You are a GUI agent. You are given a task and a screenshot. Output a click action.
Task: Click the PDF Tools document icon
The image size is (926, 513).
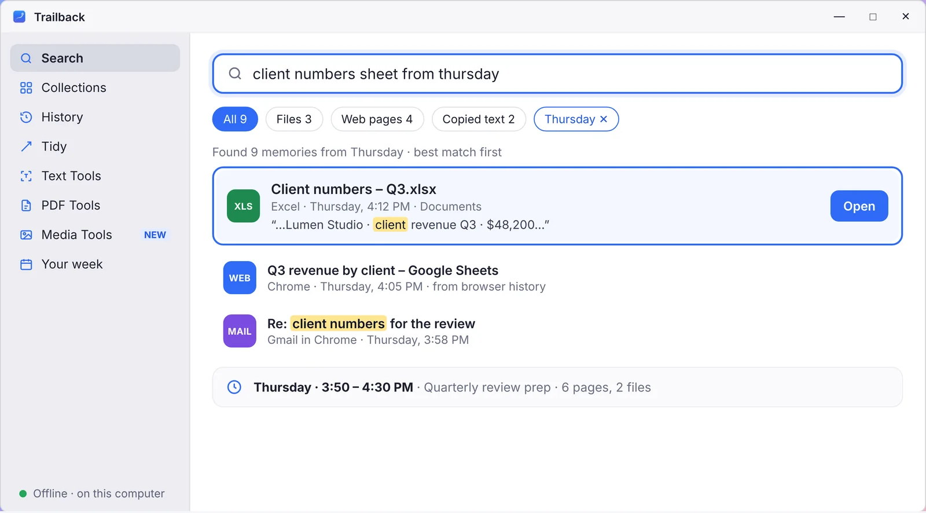[26, 206]
